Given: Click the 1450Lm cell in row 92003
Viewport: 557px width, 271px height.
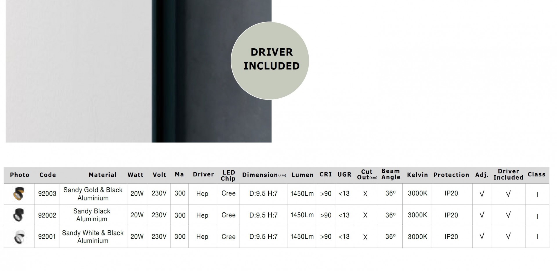Looking at the screenshot, I should click(x=302, y=193).
